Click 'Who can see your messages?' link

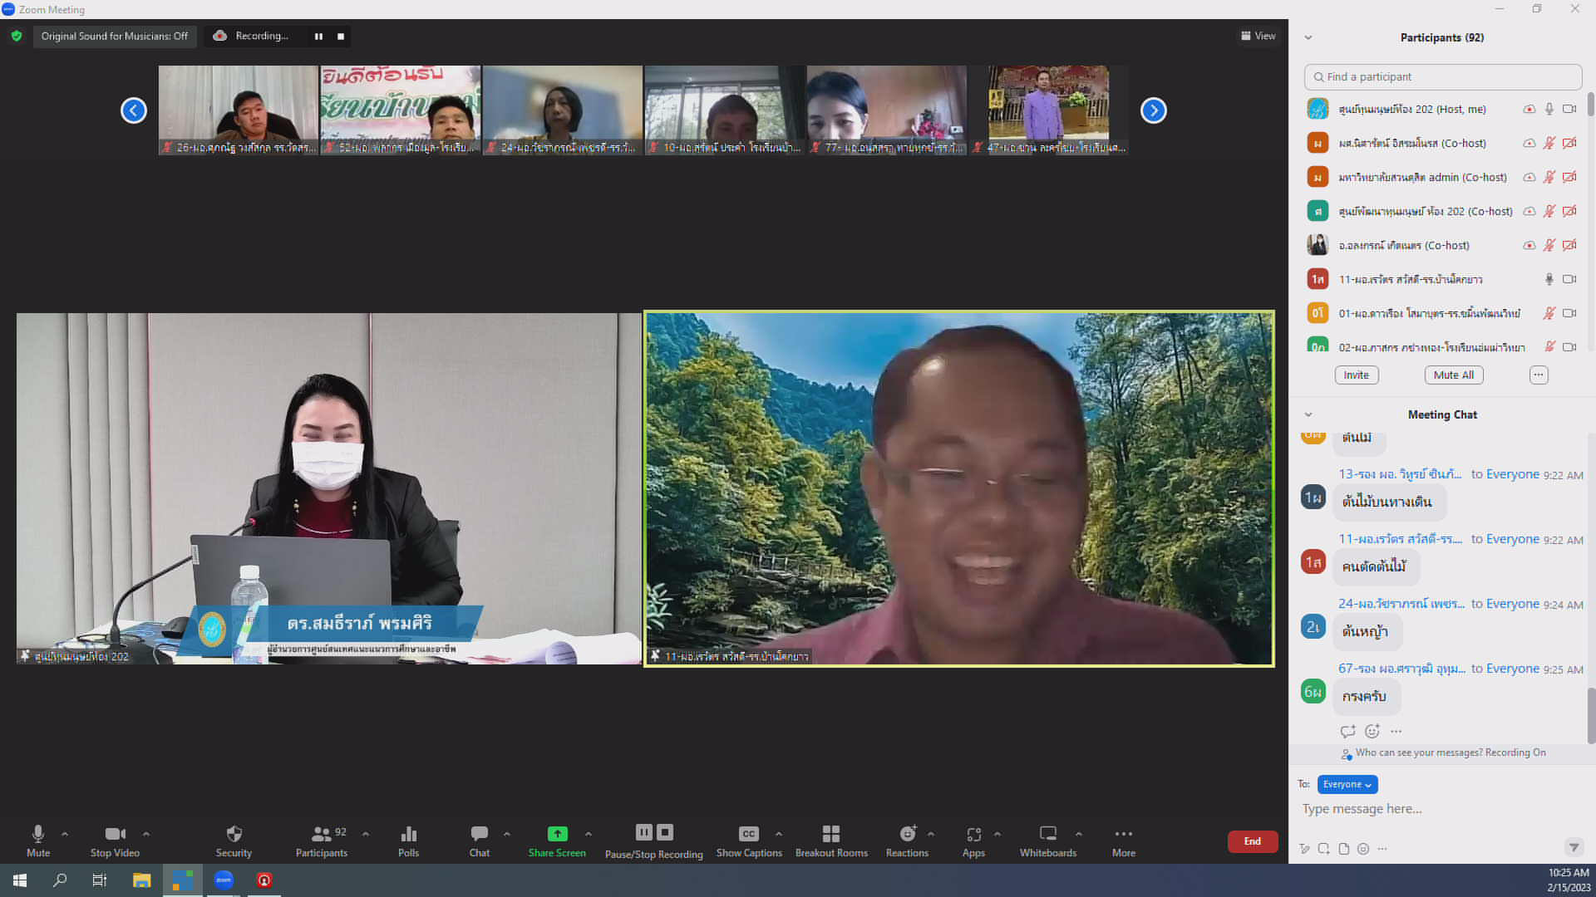pos(1419,752)
